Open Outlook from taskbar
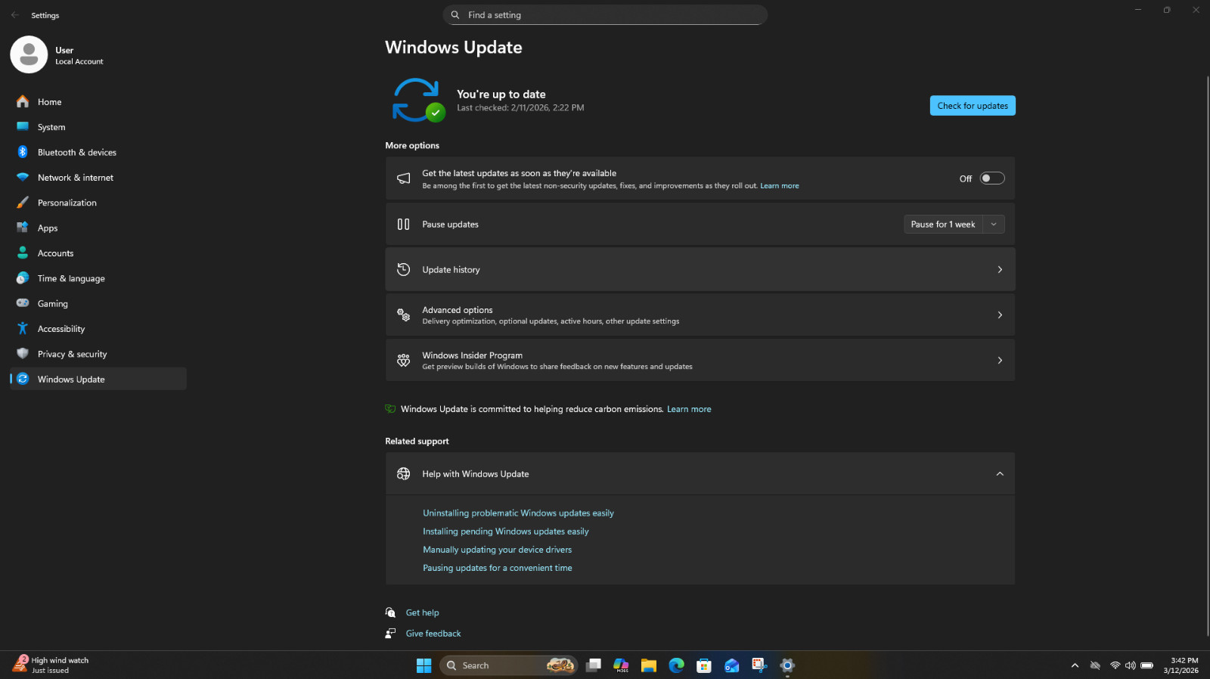Viewport: 1210px width, 679px height. (x=732, y=665)
